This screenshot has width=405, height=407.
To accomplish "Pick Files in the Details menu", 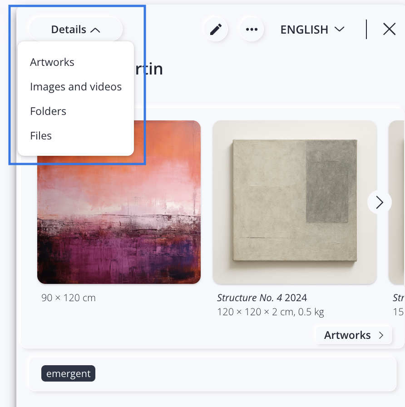I will coord(41,136).
